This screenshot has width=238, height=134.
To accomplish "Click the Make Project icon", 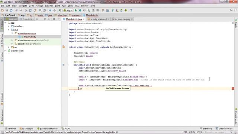I will click(60, 10).
